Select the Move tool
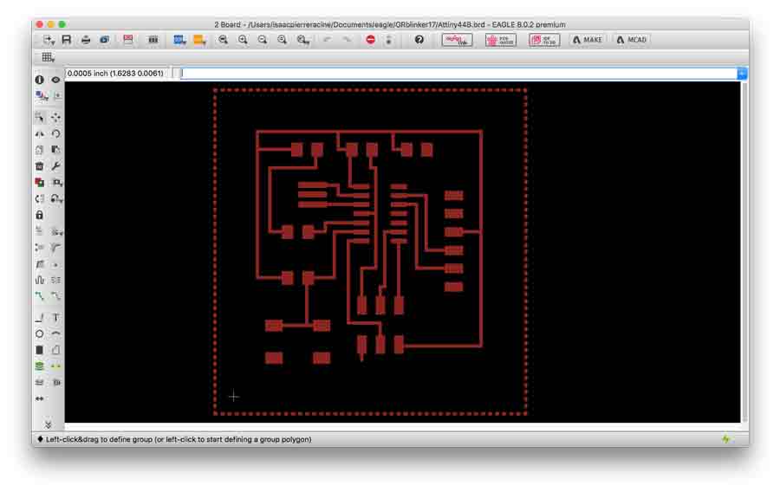The width and height of the screenshot is (780, 492). pyautogui.click(x=56, y=117)
